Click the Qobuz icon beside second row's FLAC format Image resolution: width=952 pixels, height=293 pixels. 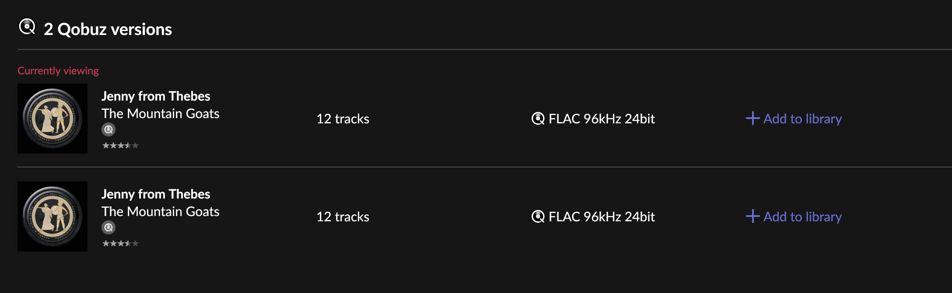click(x=538, y=216)
